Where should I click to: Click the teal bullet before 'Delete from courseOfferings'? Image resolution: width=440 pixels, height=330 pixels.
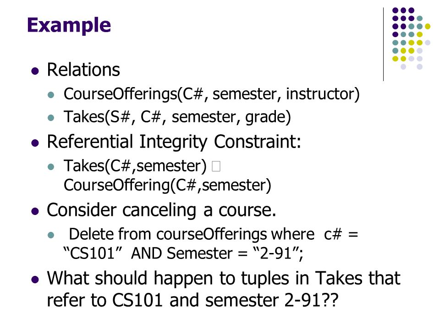pos(51,235)
